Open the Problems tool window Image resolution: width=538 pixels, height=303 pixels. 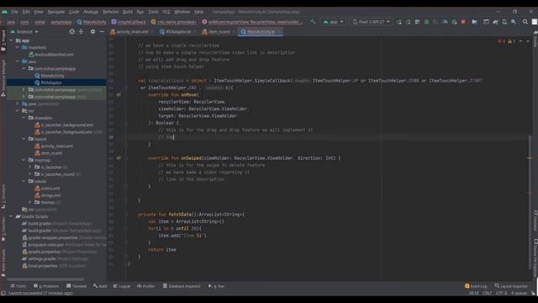[46, 286]
